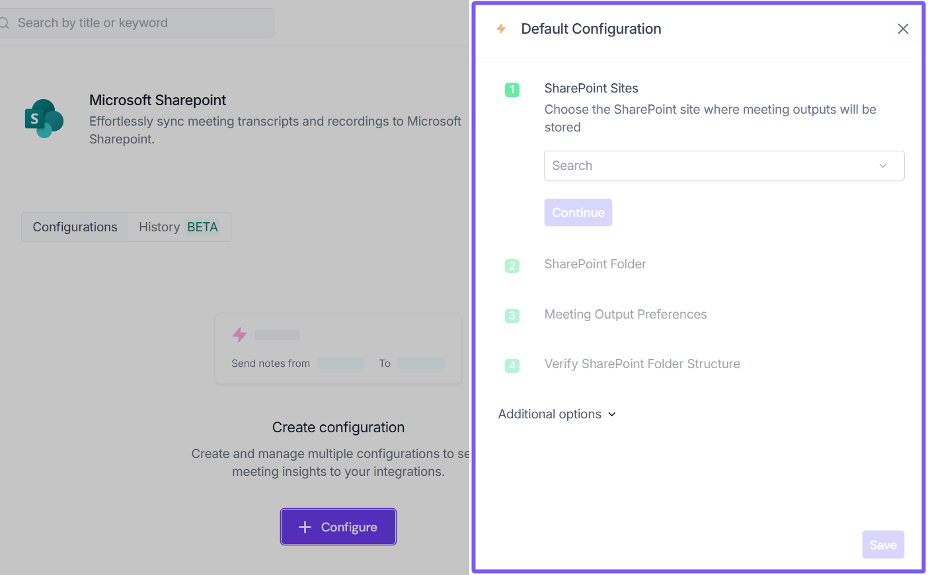
Task: Click the step 4 number badge
Action: click(x=512, y=365)
